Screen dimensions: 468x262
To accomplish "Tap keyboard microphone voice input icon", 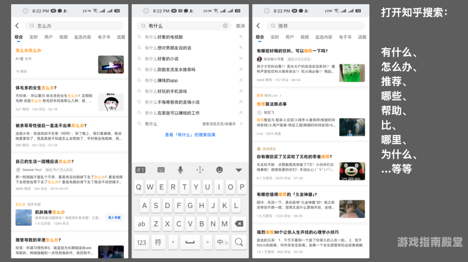I will (180, 170).
